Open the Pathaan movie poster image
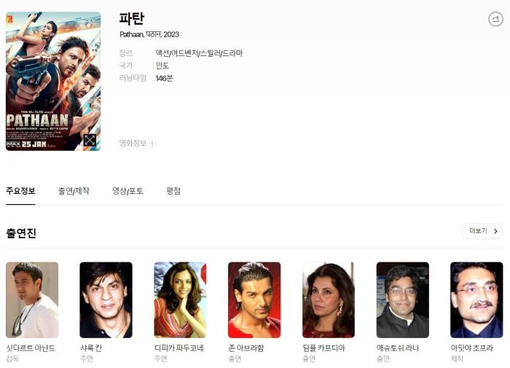The height and width of the screenshot is (368, 510). click(53, 82)
